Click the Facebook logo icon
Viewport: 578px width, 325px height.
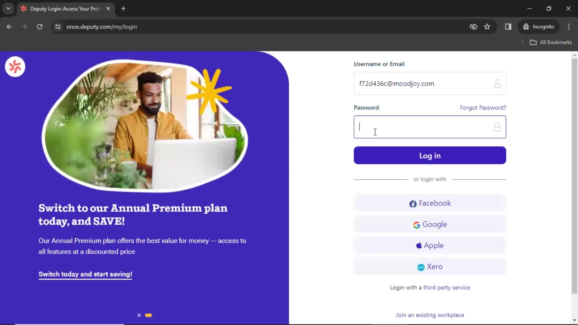coord(412,203)
